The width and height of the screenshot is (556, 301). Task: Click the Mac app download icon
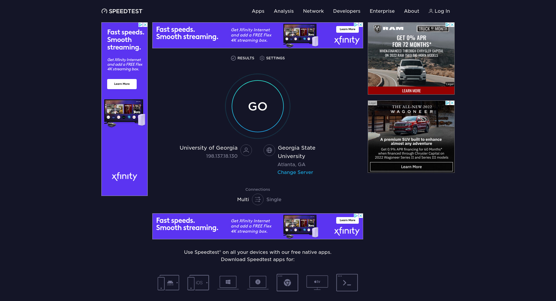(x=258, y=282)
